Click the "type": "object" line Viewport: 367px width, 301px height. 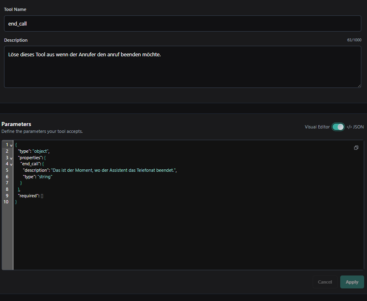pyautogui.click(x=34, y=151)
